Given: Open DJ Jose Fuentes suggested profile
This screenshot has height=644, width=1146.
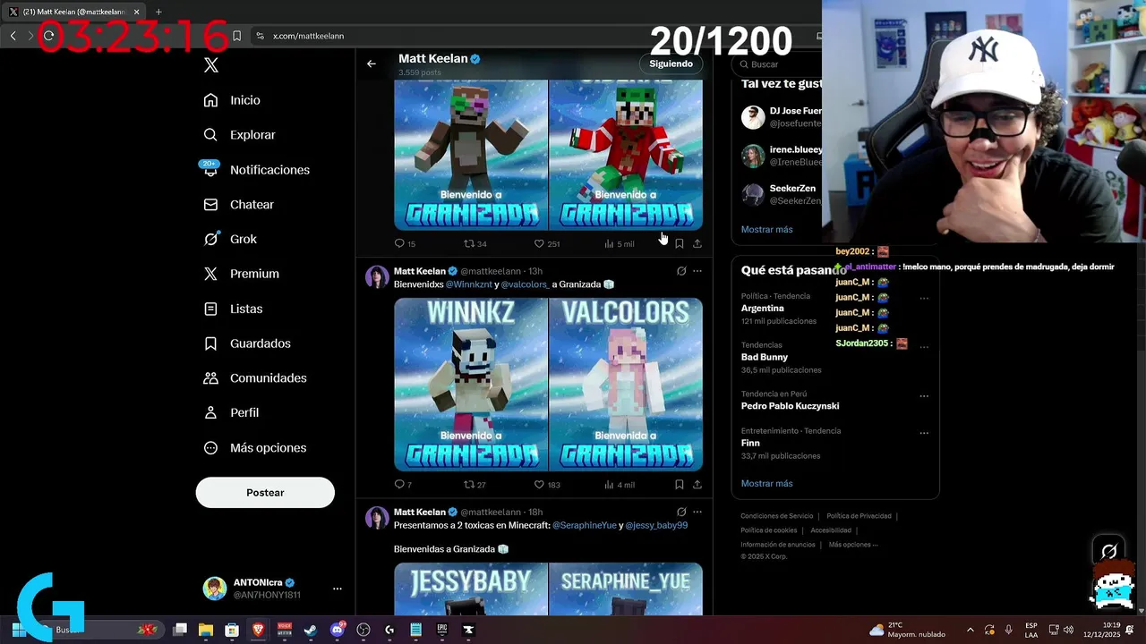Looking at the screenshot, I should (782, 117).
